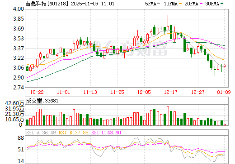
Task: Select the 01-09 date axis label
Action: pyautogui.click(x=224, y=92)
